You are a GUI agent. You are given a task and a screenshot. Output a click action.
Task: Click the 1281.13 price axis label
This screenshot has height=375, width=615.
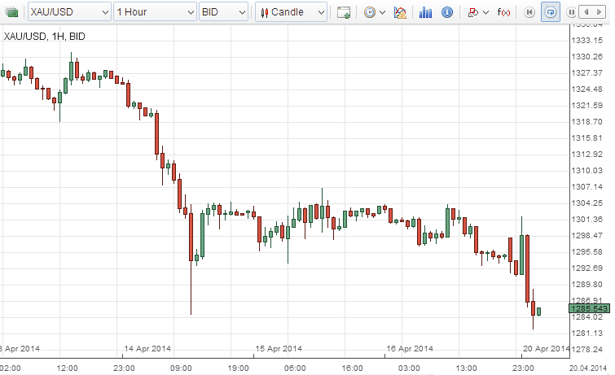tap(586, 333)
